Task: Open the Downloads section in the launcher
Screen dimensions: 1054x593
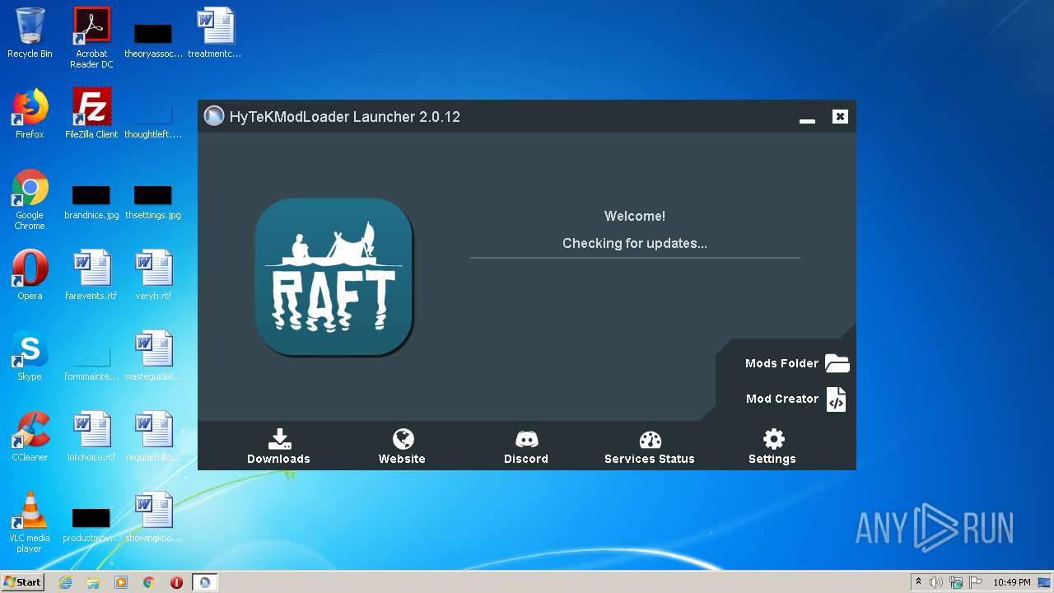Action: pyautogui.click(x=279, y=446)
